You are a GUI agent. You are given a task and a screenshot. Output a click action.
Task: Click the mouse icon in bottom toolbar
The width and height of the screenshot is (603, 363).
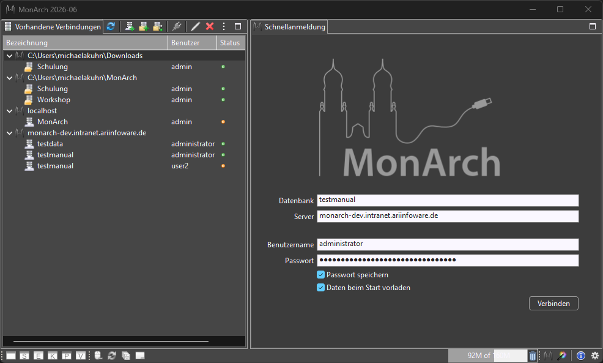click(98, 355)
